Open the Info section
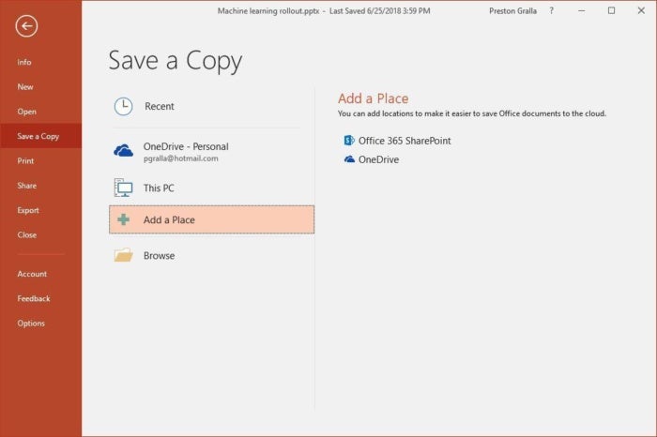Screen dimensions: 657x437 tap(41, 62)
